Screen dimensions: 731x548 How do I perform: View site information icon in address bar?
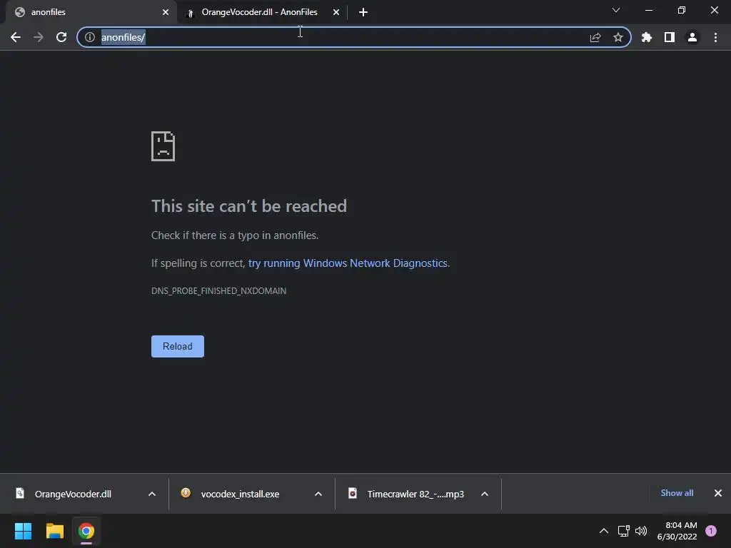[90, 37]
